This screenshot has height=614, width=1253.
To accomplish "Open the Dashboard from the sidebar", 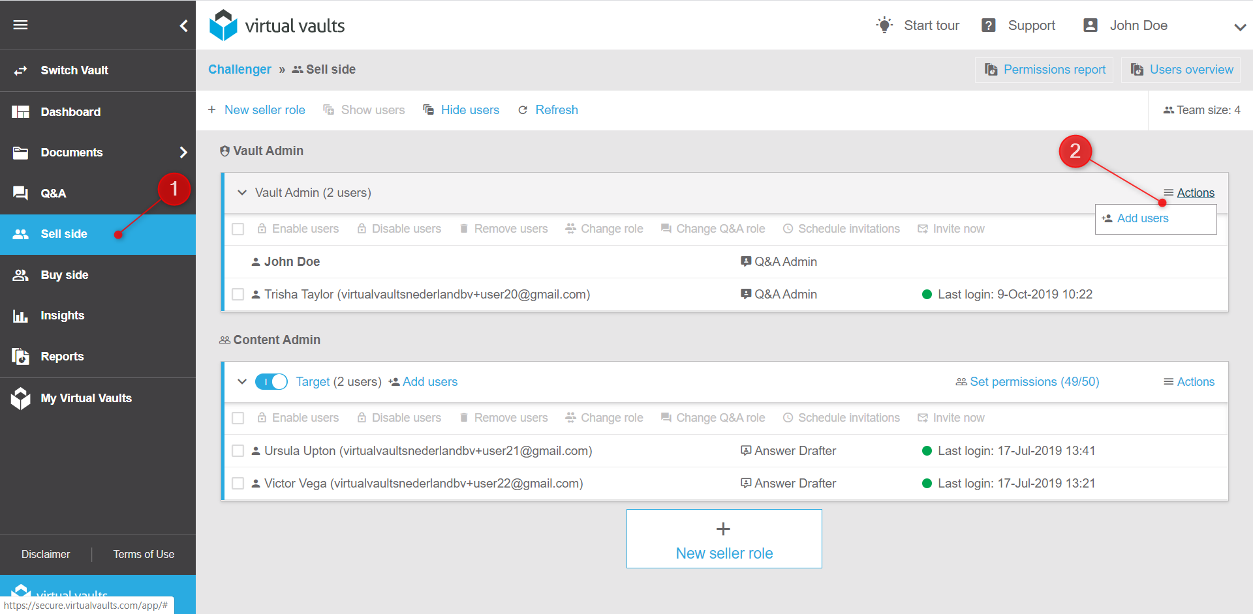I will [x=70, y=111].
